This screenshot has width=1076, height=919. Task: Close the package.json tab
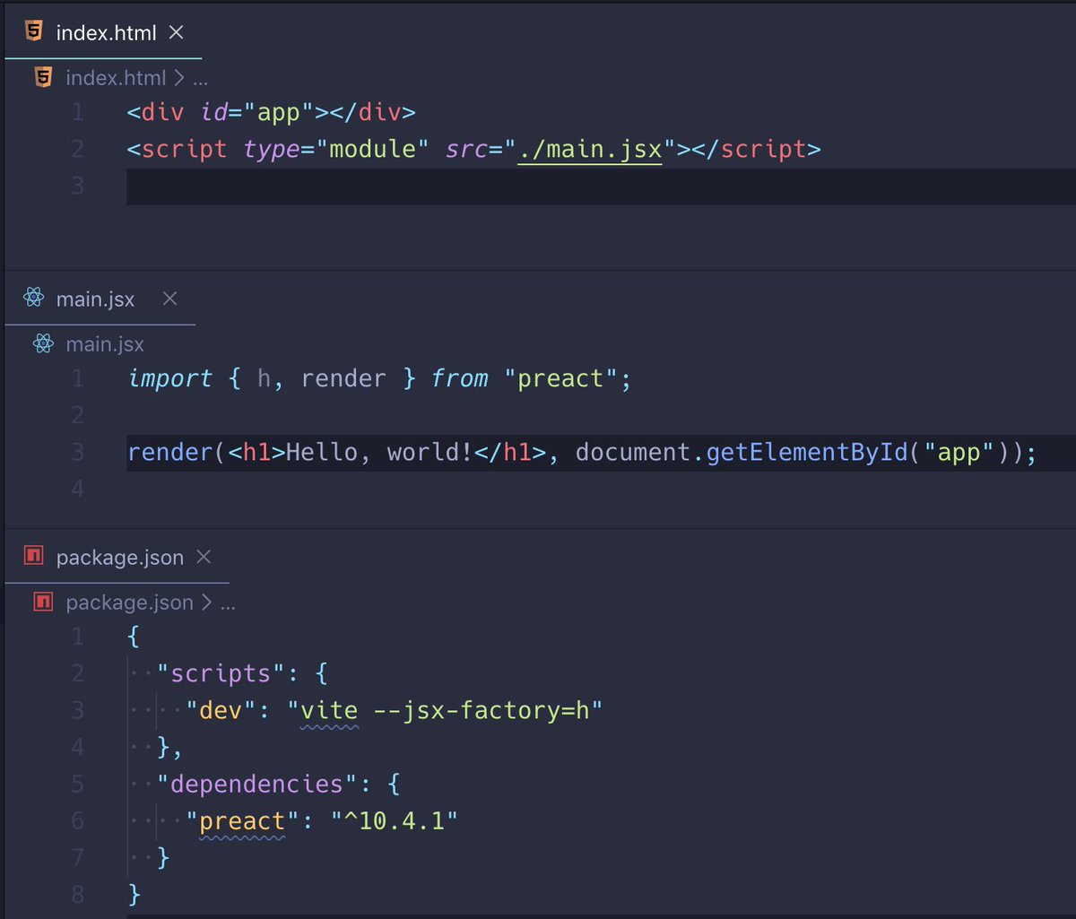tap(204, 557)
